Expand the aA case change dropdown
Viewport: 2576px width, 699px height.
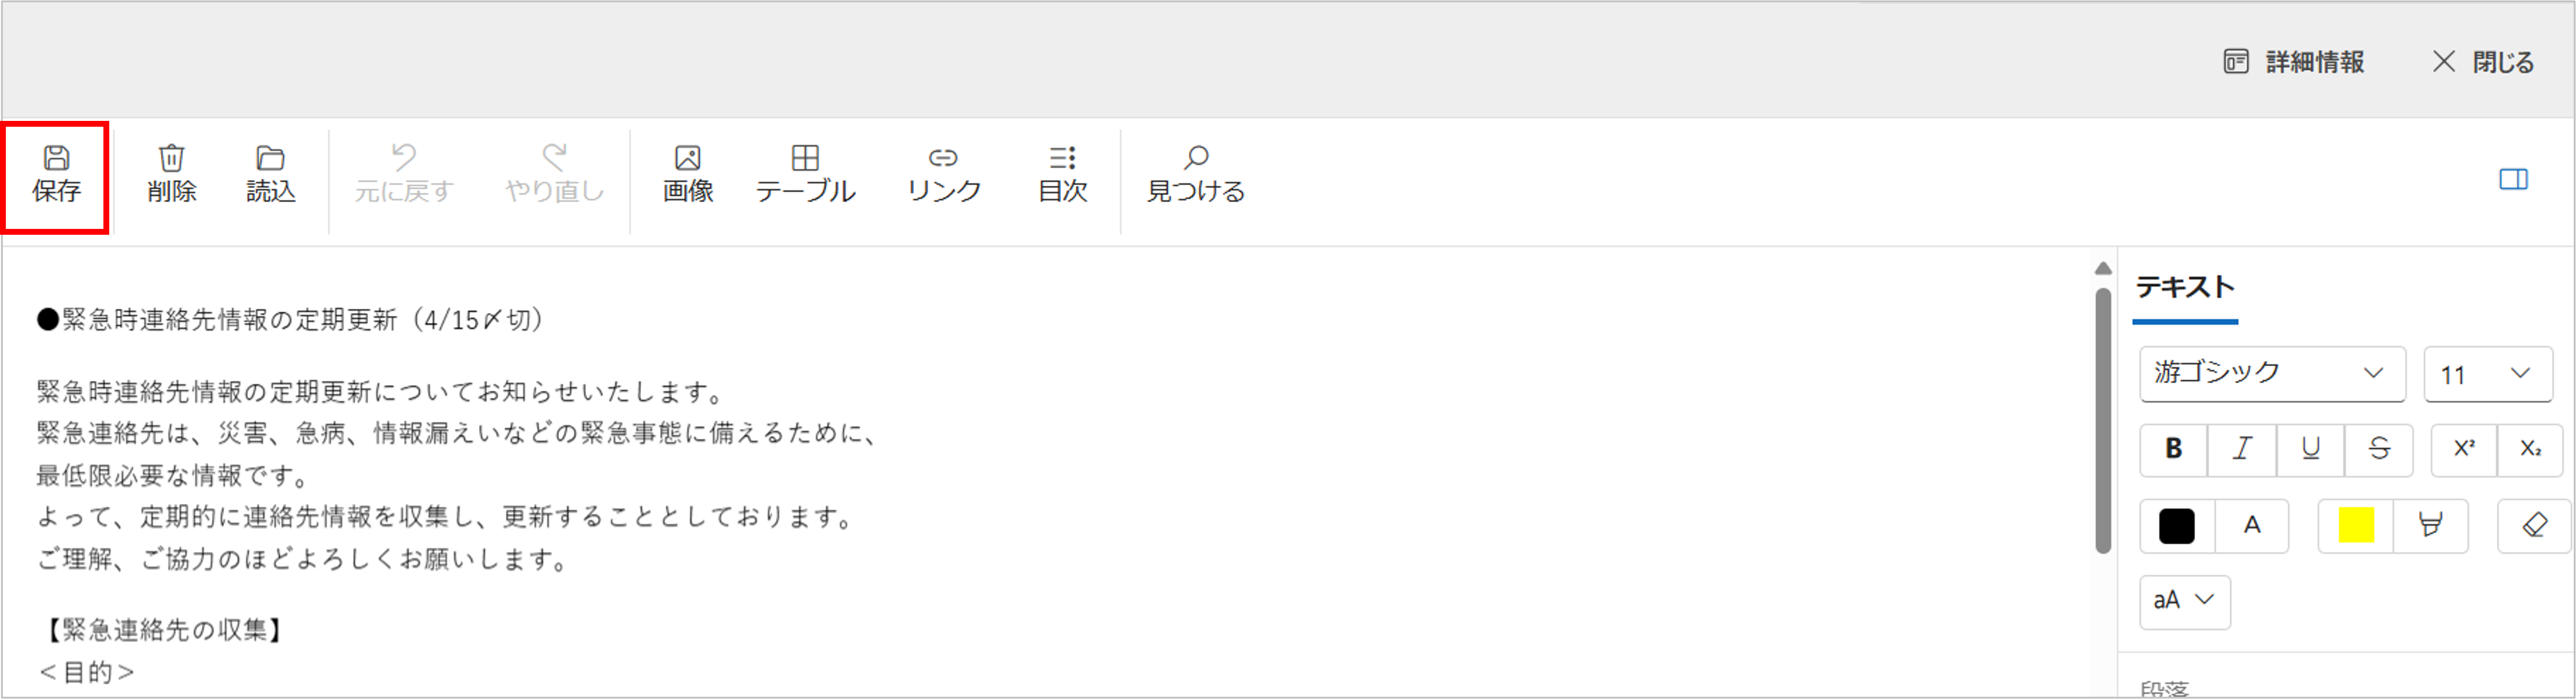[2185, 601]
